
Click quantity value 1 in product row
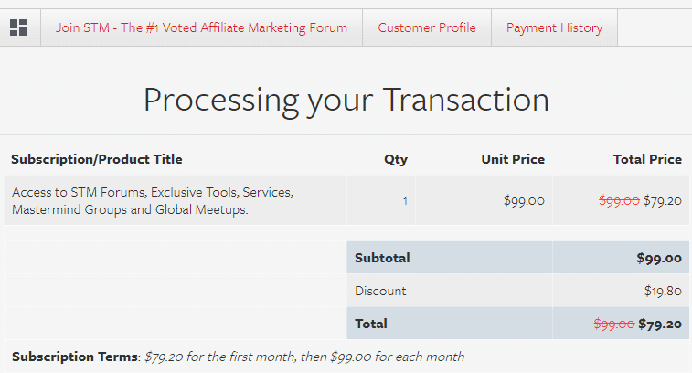(405, 201)
